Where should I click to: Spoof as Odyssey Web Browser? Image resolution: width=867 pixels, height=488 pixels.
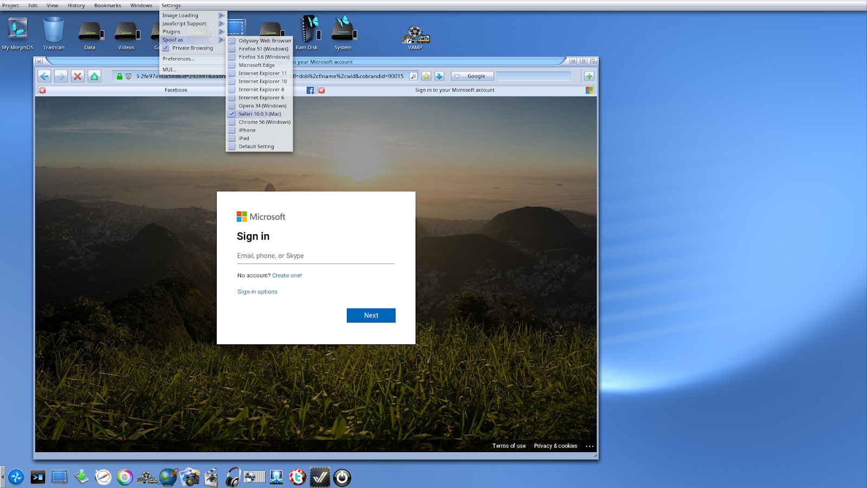point(260,41)
